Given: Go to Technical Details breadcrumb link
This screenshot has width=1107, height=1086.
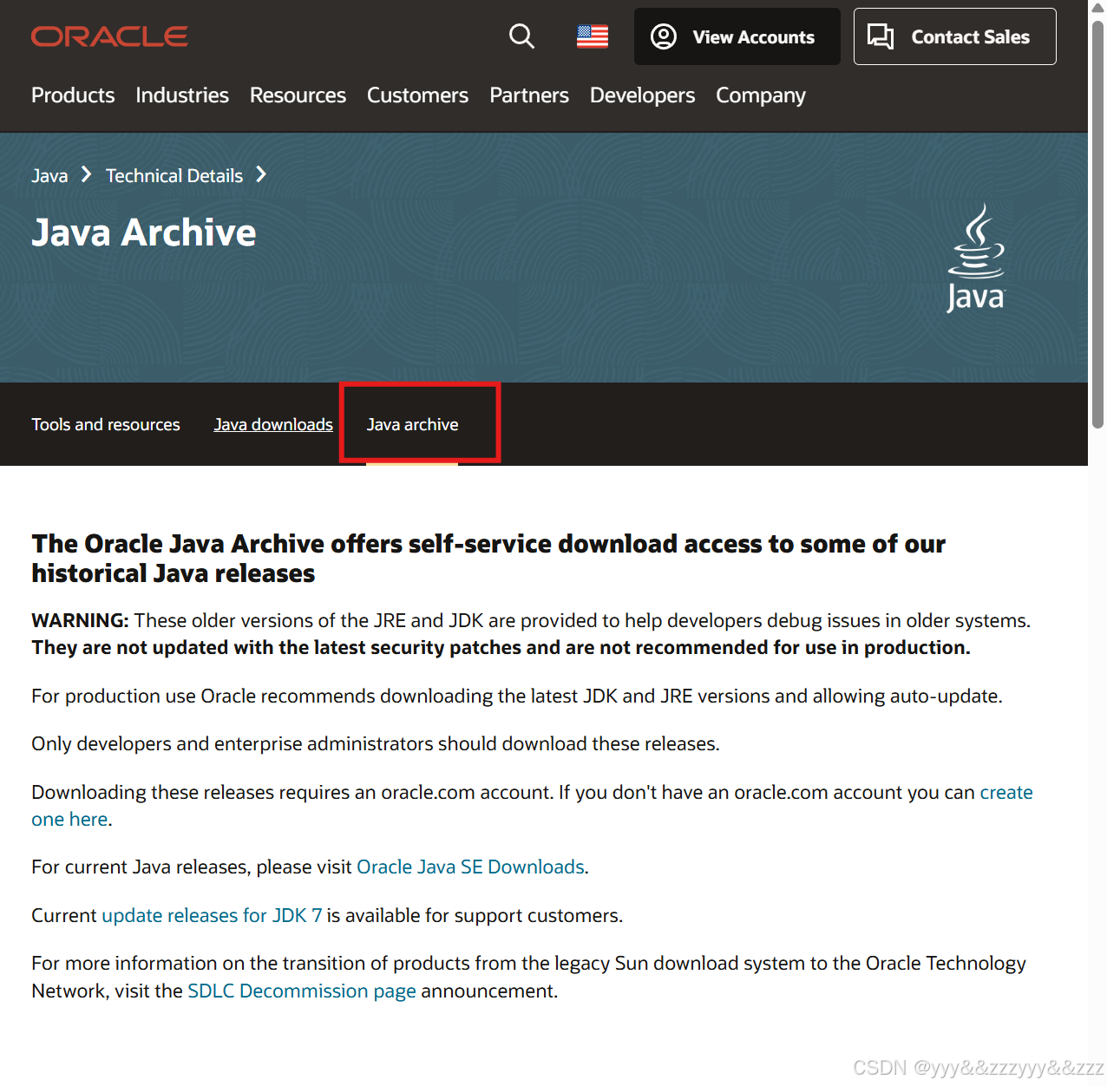Looking at the screenshot, I should point(174,176).
